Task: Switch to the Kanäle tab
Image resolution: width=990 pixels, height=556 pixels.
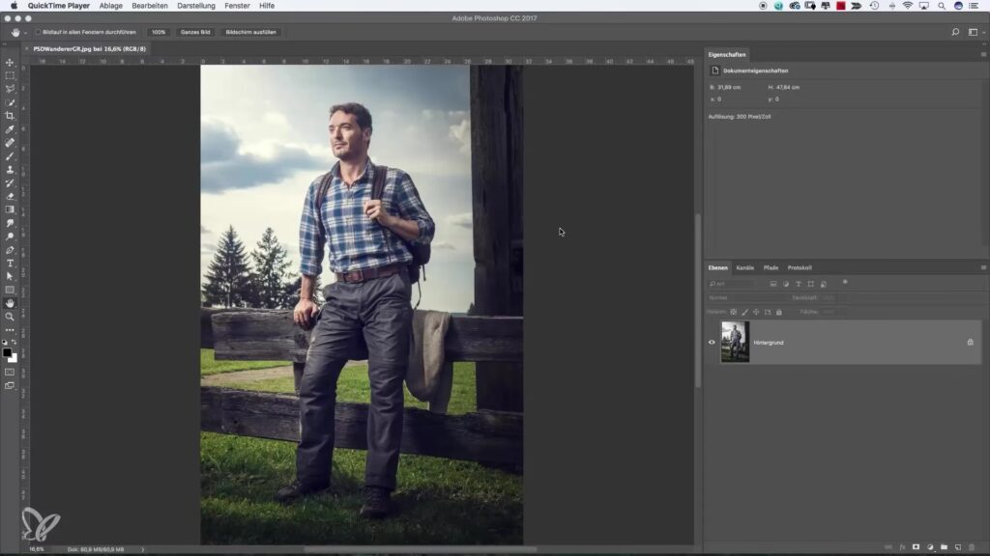Action: point(745,267)
